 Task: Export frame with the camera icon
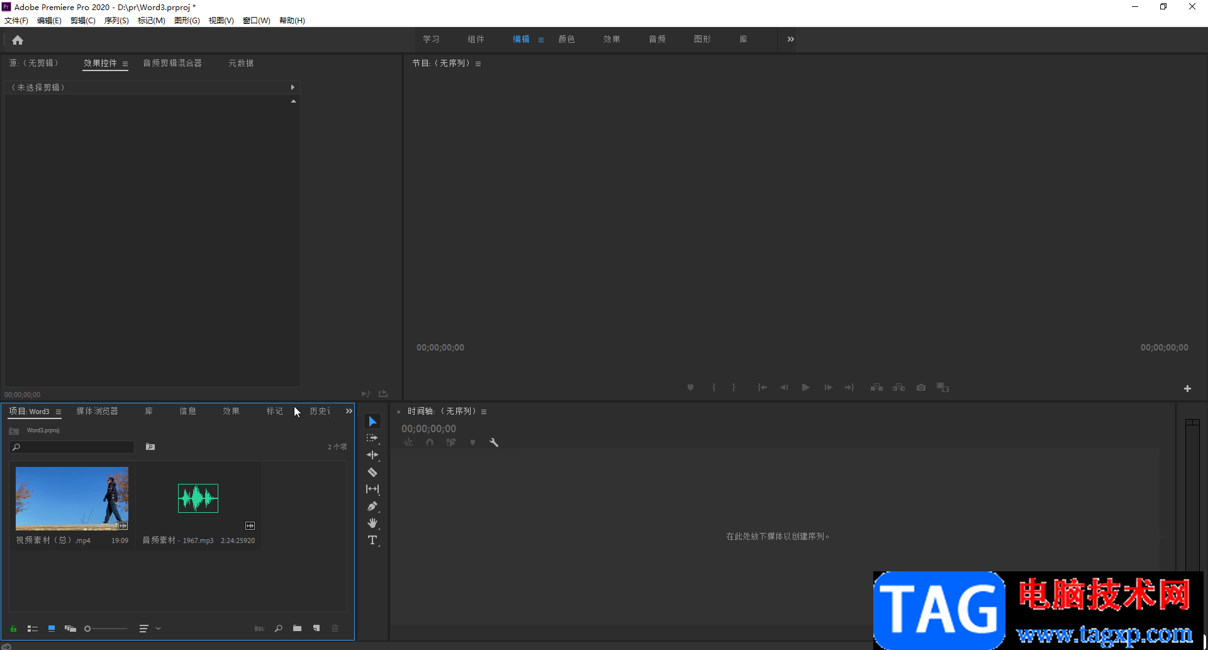(x=921, y=388)
